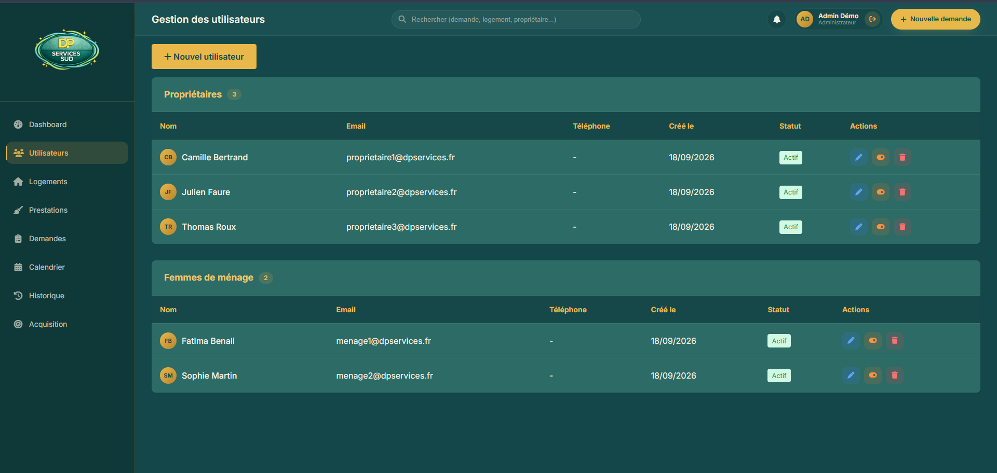The image size is (997, 473).
Task: Delete Sophie Martin using trash icon
Action: 895,375
